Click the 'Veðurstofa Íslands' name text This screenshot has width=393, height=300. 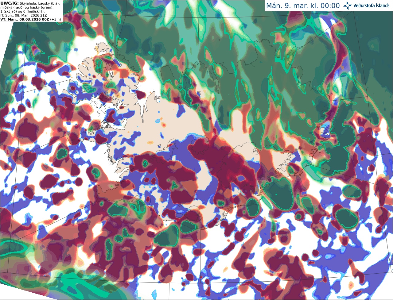coord(372,6)
